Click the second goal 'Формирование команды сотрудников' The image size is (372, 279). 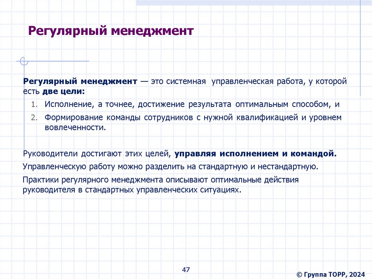[193, 122]
